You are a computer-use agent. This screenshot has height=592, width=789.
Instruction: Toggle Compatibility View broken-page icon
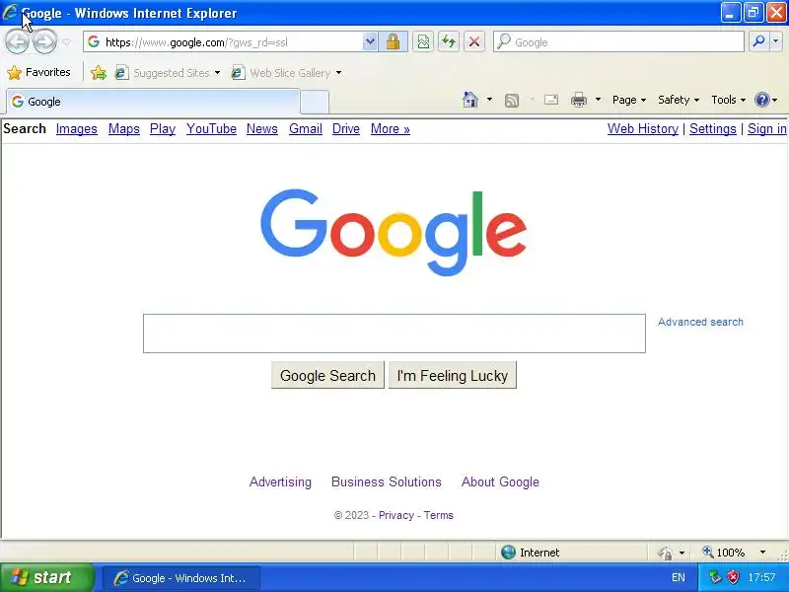(x=423, y=41)
